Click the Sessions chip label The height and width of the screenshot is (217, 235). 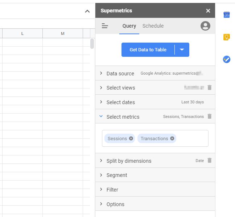pyautogui.click(x=117, y=138)
